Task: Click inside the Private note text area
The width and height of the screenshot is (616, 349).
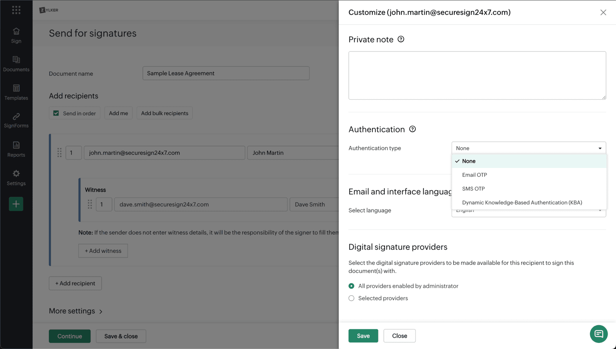Action: pyautogui.click(x=477, y=75)
